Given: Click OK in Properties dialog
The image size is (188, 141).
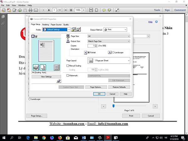Looking at the screenshot, I should 99,94.
